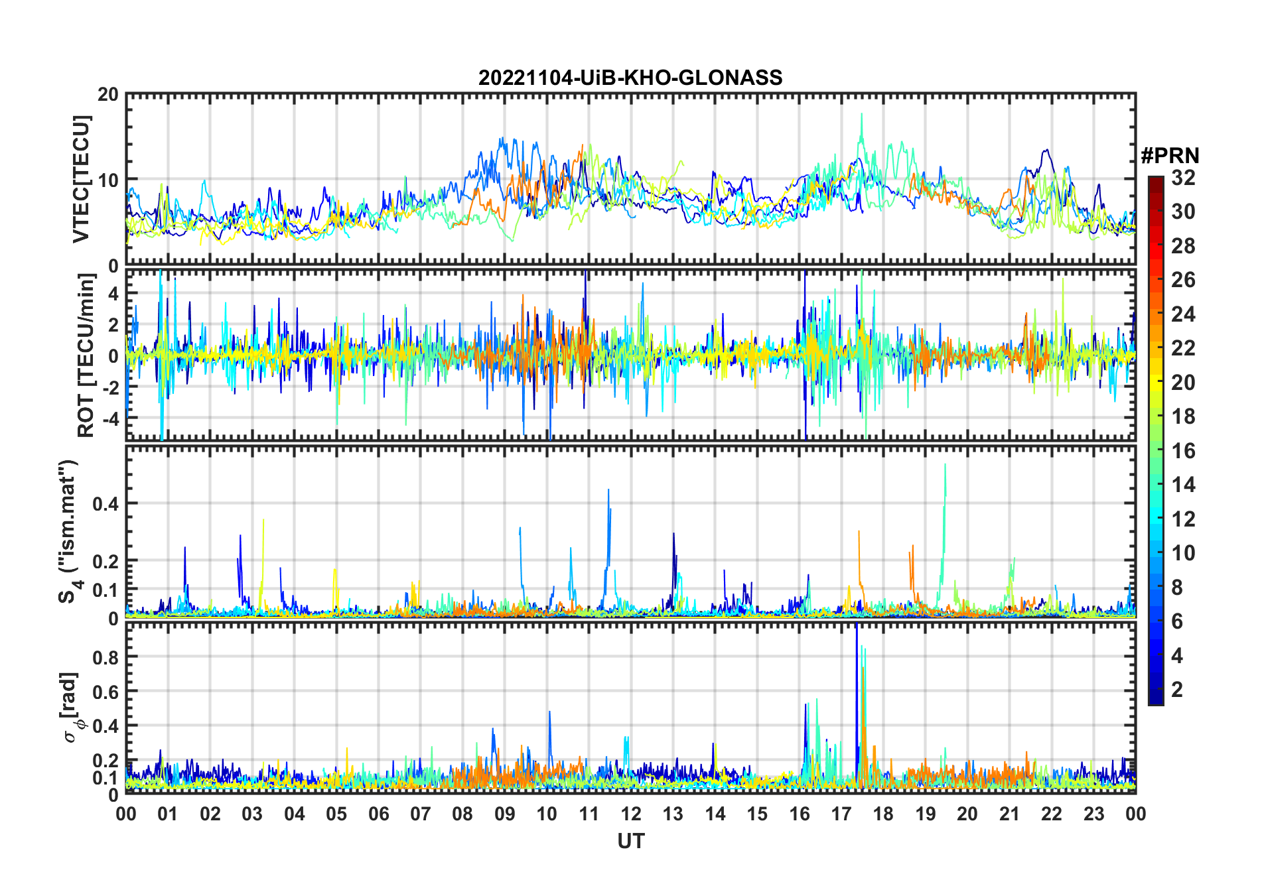The height and width of the screenshot is (882, 1262).
Task: Click the colorbar tick label 10
Action: point(1183,553)
